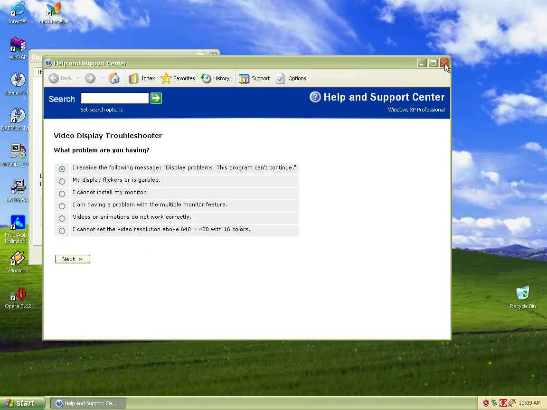Open Options in the Help toolbar
This screenshot has width=547, height=410.
291,78
